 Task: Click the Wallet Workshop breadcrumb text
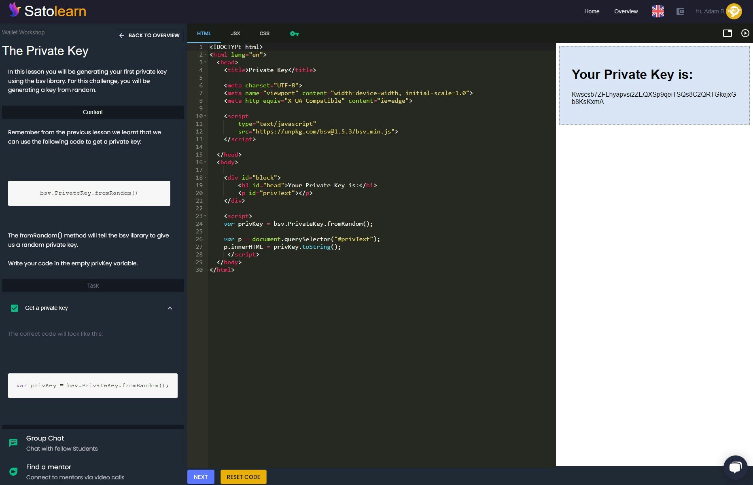point(23,32)
